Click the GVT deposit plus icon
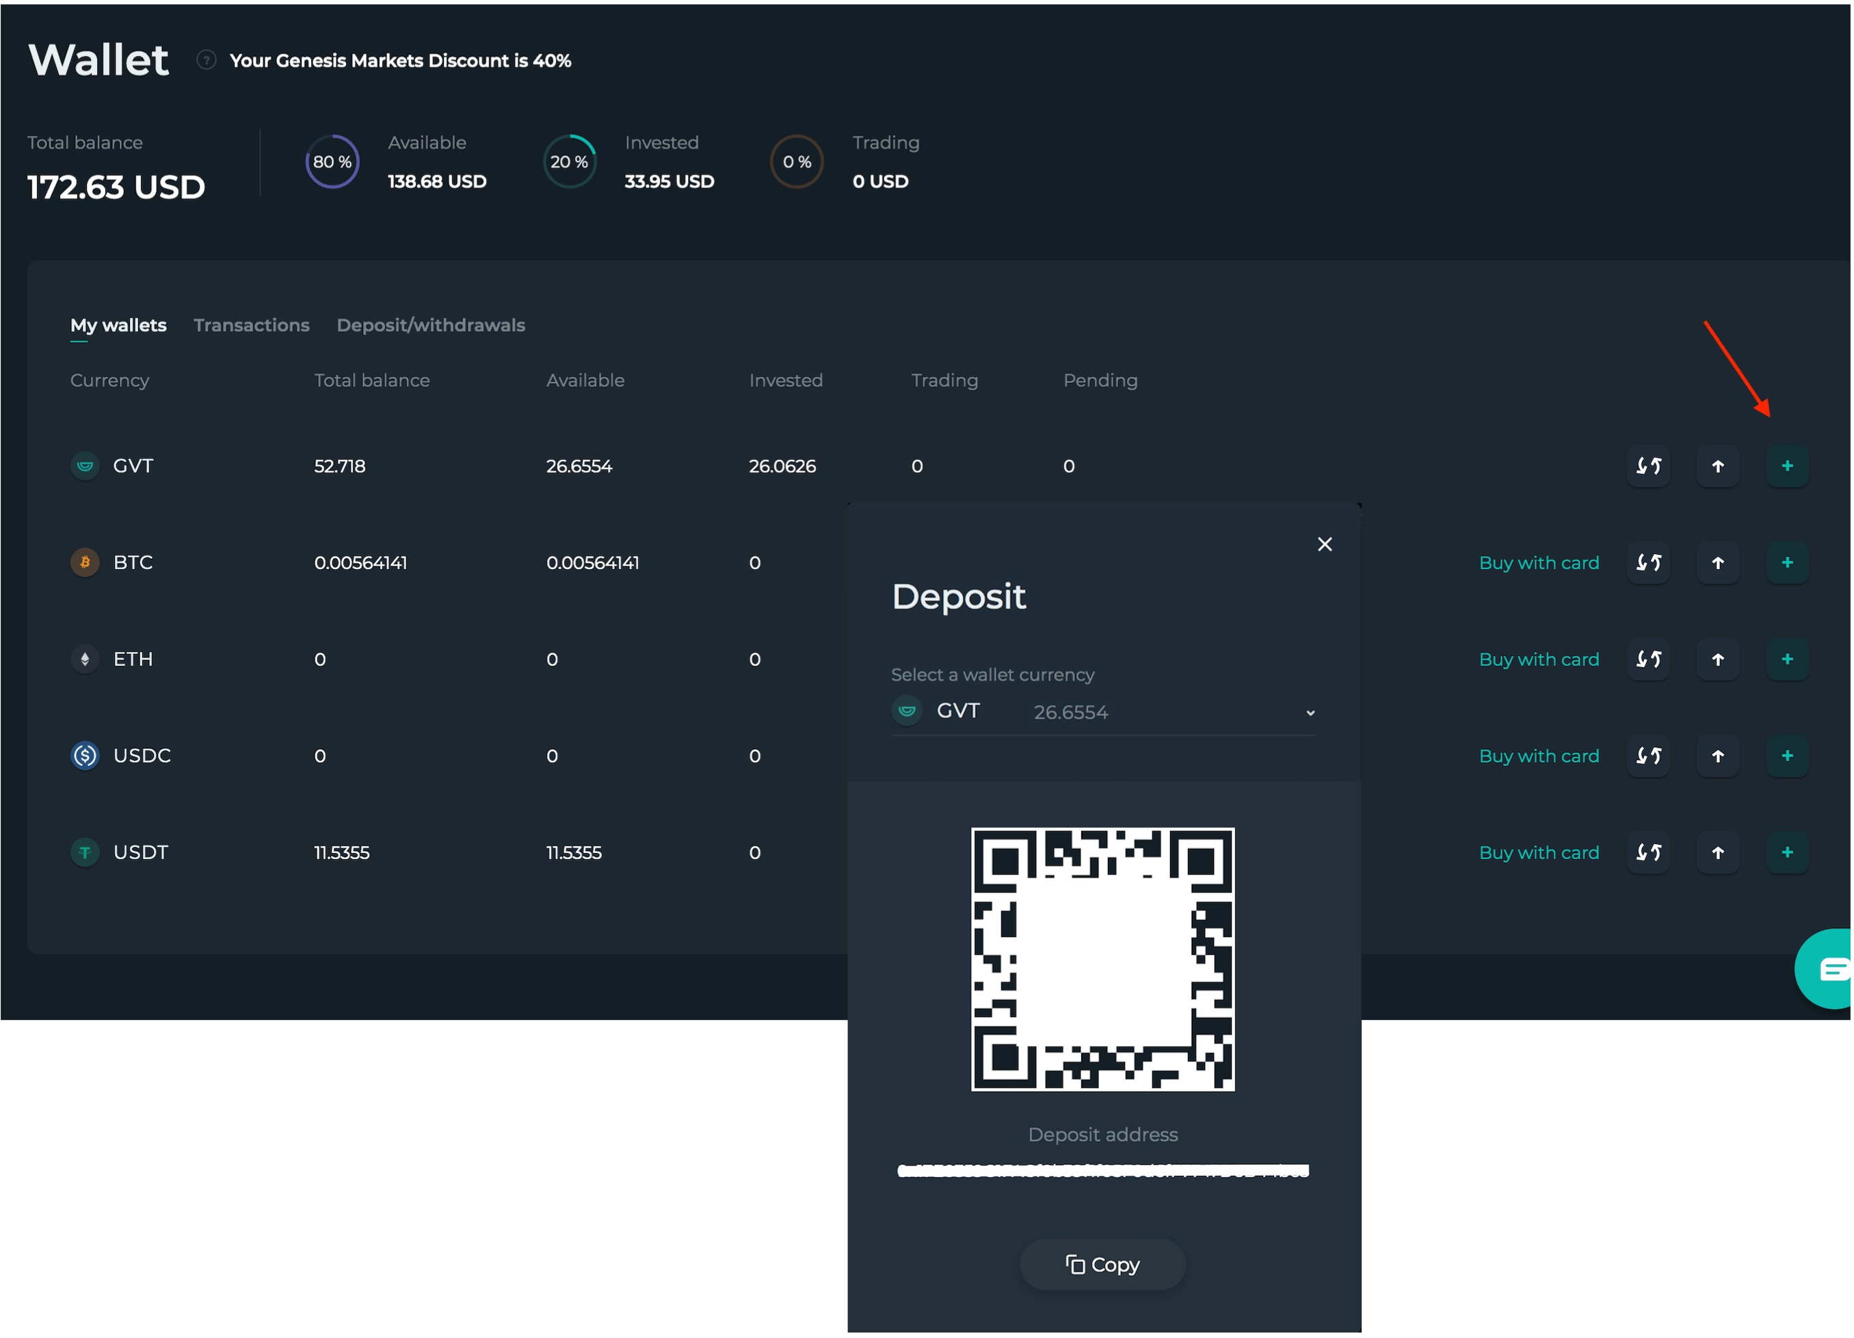 tap(1787, 466)
